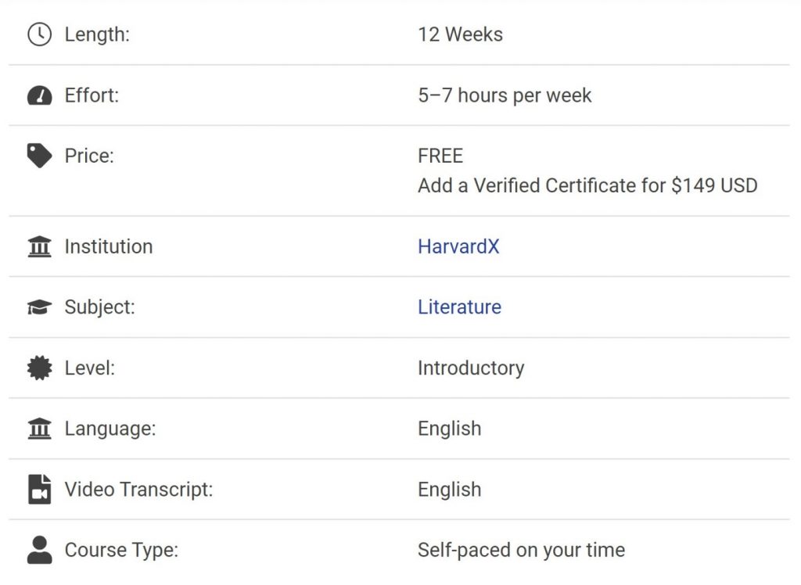Image resolution: width=801 pixels, height=585 pixels.
Task: Click Self-paced on your time text
Action: pos(521,551)
